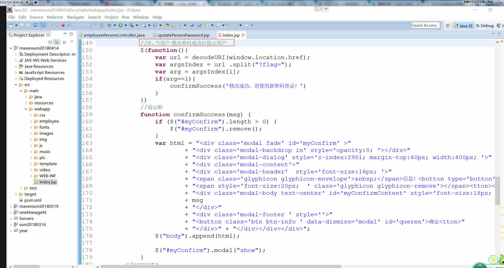This screenshot has width=504, height=268.
Task: Open the Window menu
Action: pos(141,17)
